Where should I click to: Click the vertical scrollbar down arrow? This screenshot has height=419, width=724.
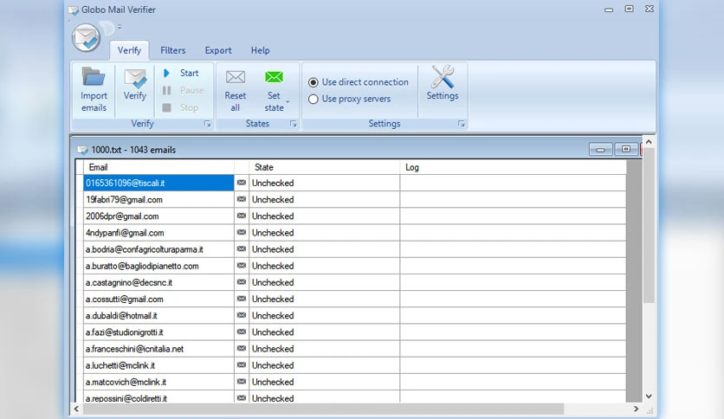coord(649,396)
